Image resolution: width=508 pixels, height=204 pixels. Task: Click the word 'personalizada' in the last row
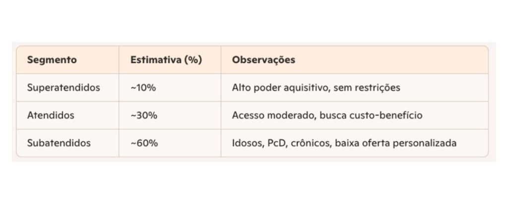point(425,144)
